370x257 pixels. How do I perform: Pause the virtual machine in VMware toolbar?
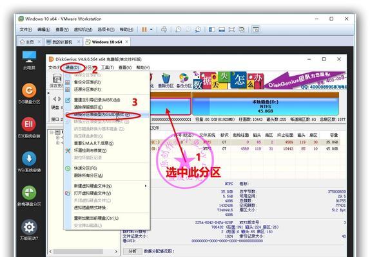click(x=144, y=30)
